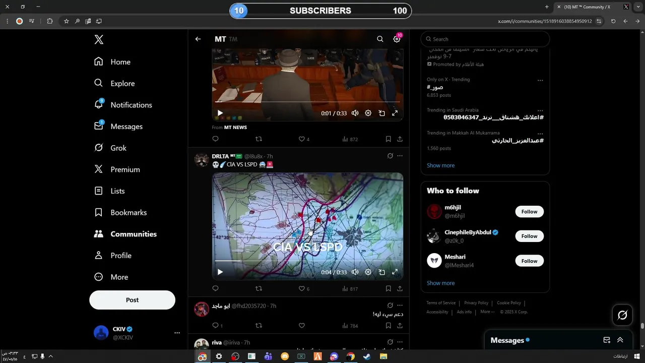
Task: Show hidden system tray icons
Action: coord(50,356)
